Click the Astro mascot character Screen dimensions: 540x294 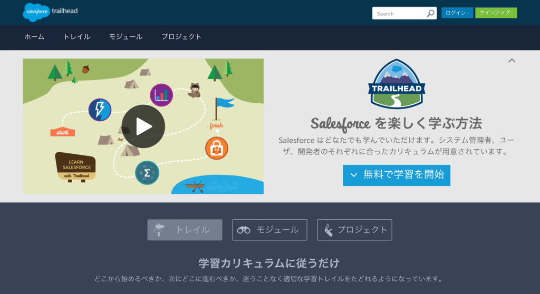195,90
